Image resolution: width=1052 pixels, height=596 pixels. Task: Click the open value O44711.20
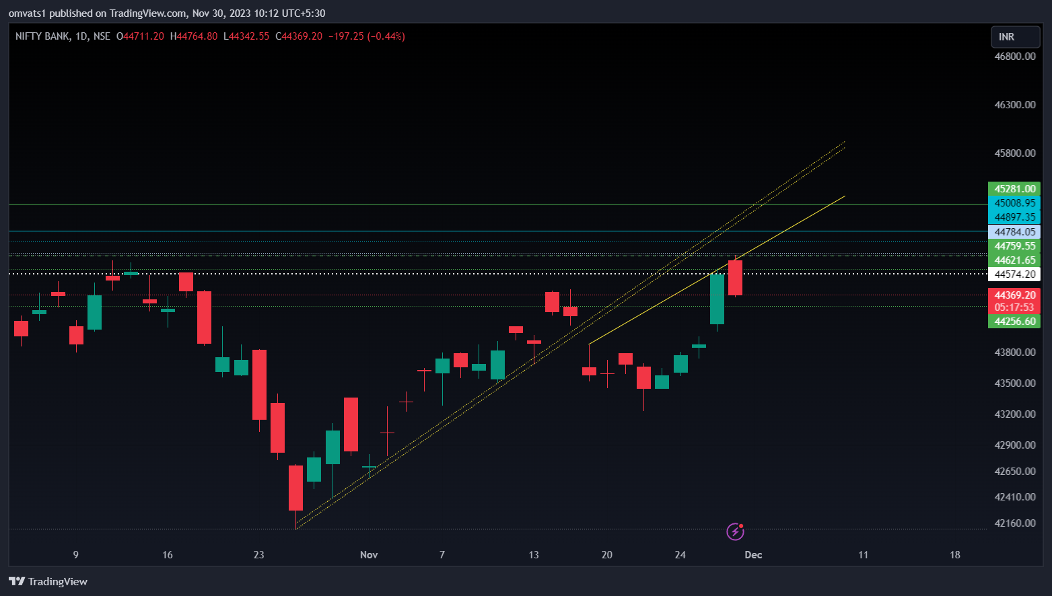140,36
